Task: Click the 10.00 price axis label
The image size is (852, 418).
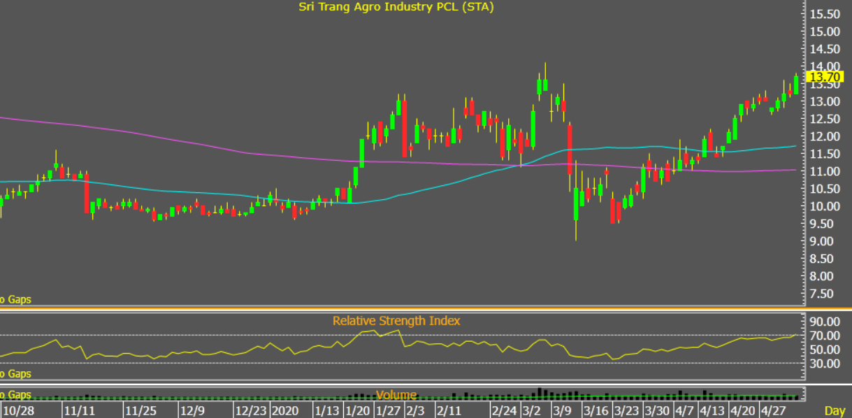Action: [825, 206]
